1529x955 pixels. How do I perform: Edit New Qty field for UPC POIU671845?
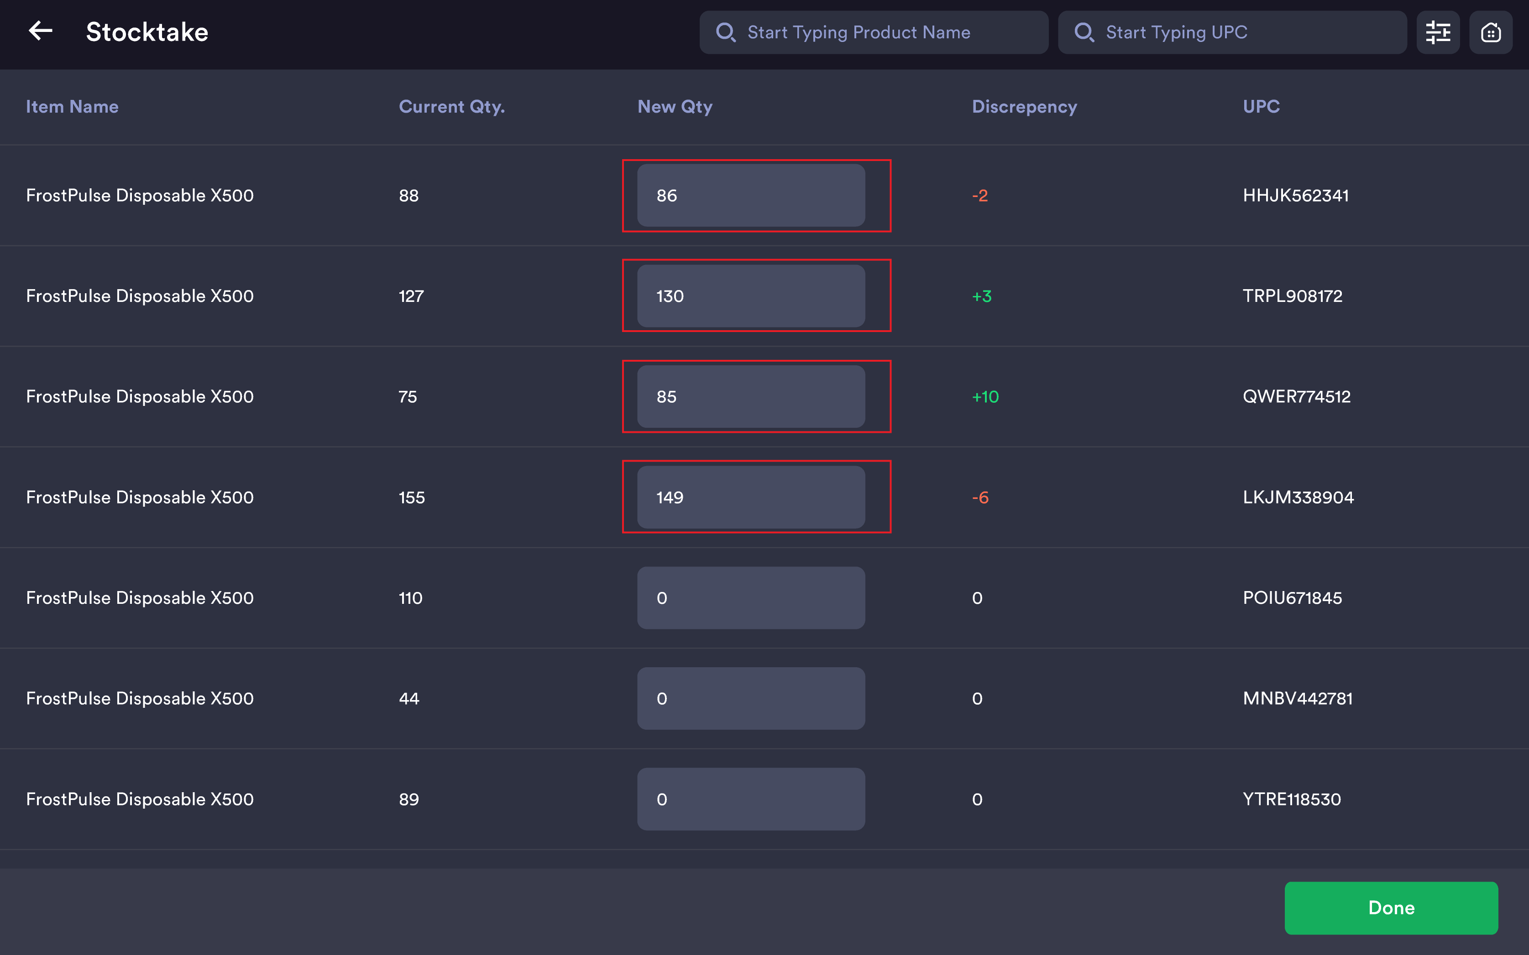pos(751,598)
